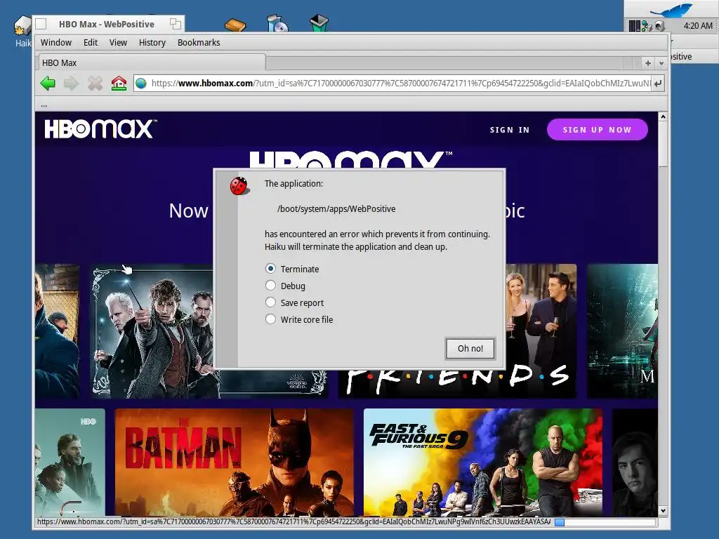Open the View menu
The image size is (719, 539).
coord(118,43)
